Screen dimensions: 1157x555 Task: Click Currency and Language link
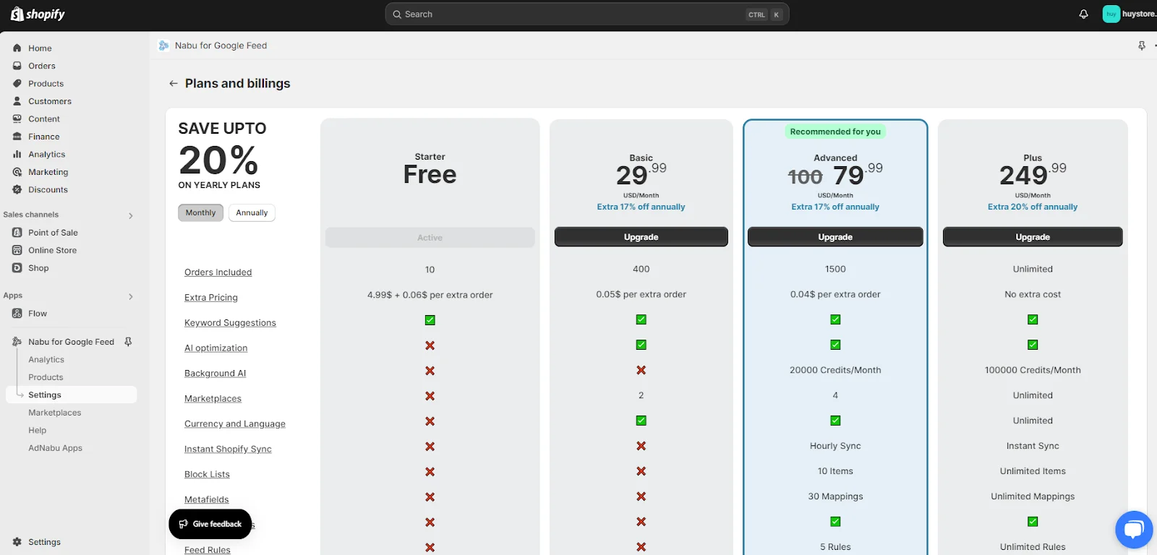[235, 424]
